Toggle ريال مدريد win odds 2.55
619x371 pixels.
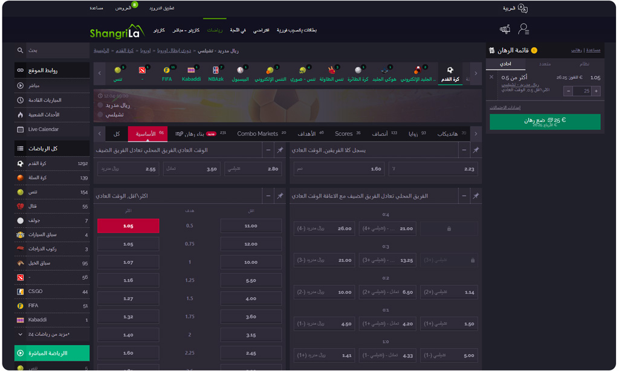pos(128,169)
